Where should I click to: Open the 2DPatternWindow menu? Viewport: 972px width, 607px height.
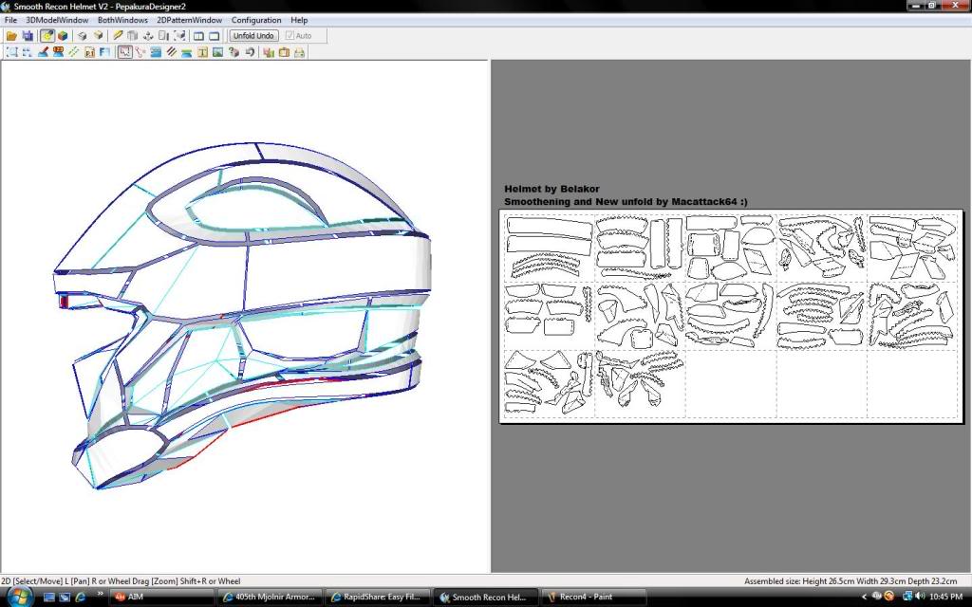pos(189,20)
